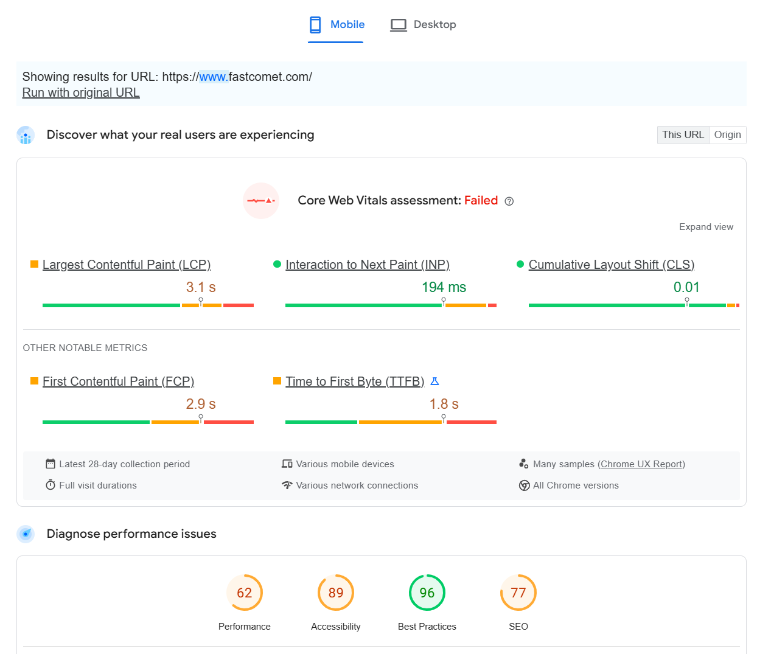The image size is (771, 654).
Task: Click the experimental flask icon beside TTFB
Action: tap(434, 381)
